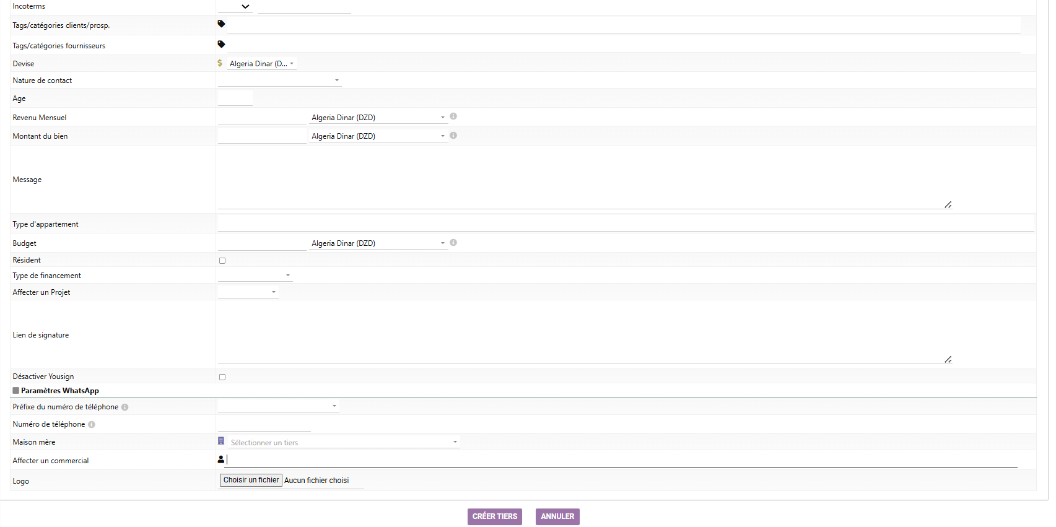Click the info icon beside Montant du bien

[x=453, y=136]
